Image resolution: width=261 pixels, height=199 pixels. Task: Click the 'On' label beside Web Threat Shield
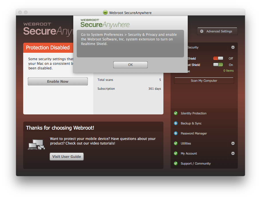231,65
